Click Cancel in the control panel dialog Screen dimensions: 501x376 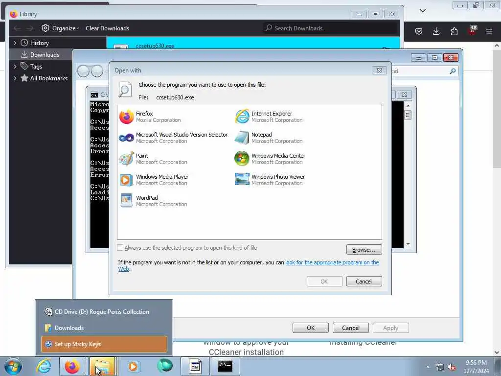(x=350, y=328)
